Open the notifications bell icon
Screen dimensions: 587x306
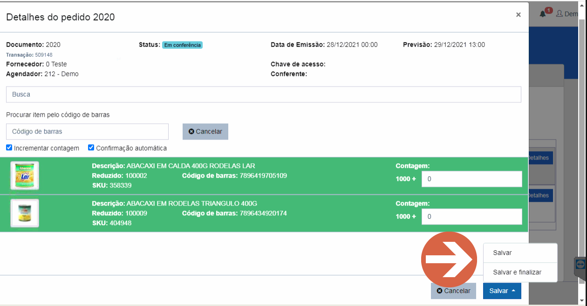(544, 14)
